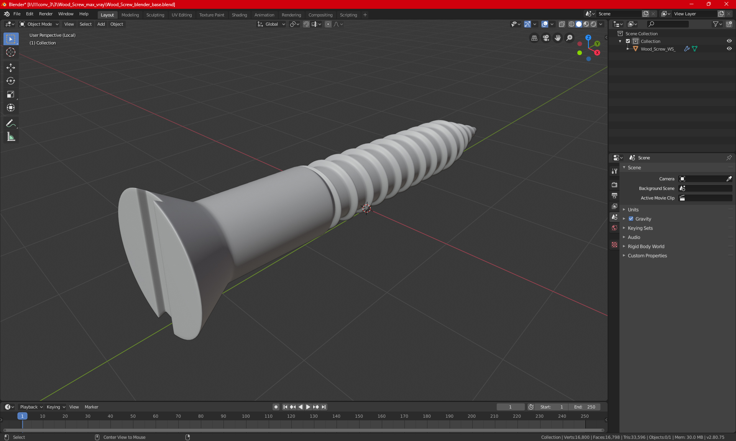736x441 pixels.
Task: Click frame 100 on the timeline
Action: click(246, 416)
